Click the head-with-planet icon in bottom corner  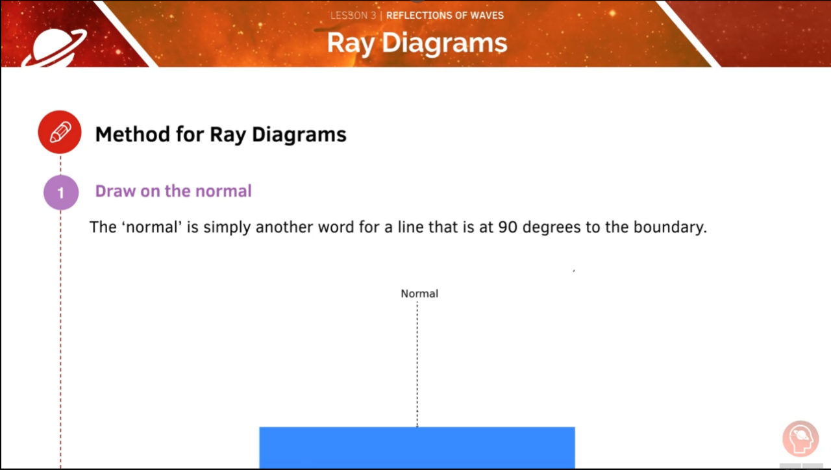800,438
